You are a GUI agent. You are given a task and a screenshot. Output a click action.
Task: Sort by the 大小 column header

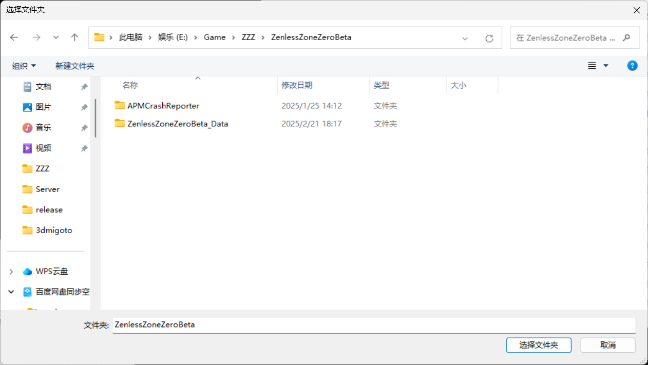pyautogui.click(x=459, y=85)
